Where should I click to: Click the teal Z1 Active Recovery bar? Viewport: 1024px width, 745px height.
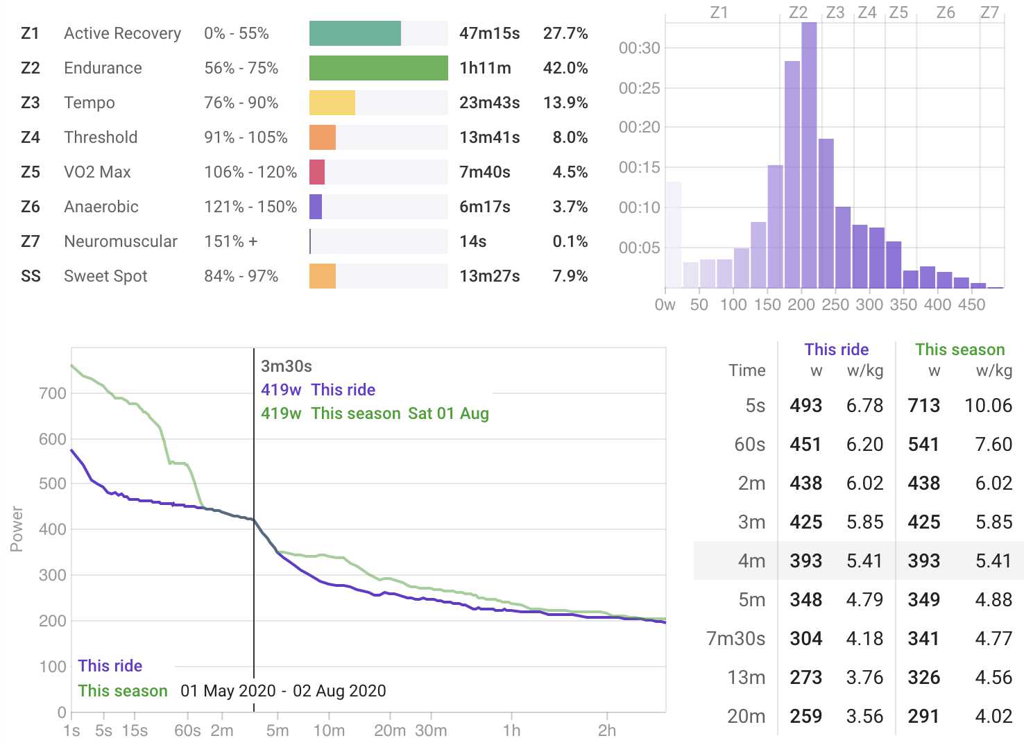click(355, 33)
